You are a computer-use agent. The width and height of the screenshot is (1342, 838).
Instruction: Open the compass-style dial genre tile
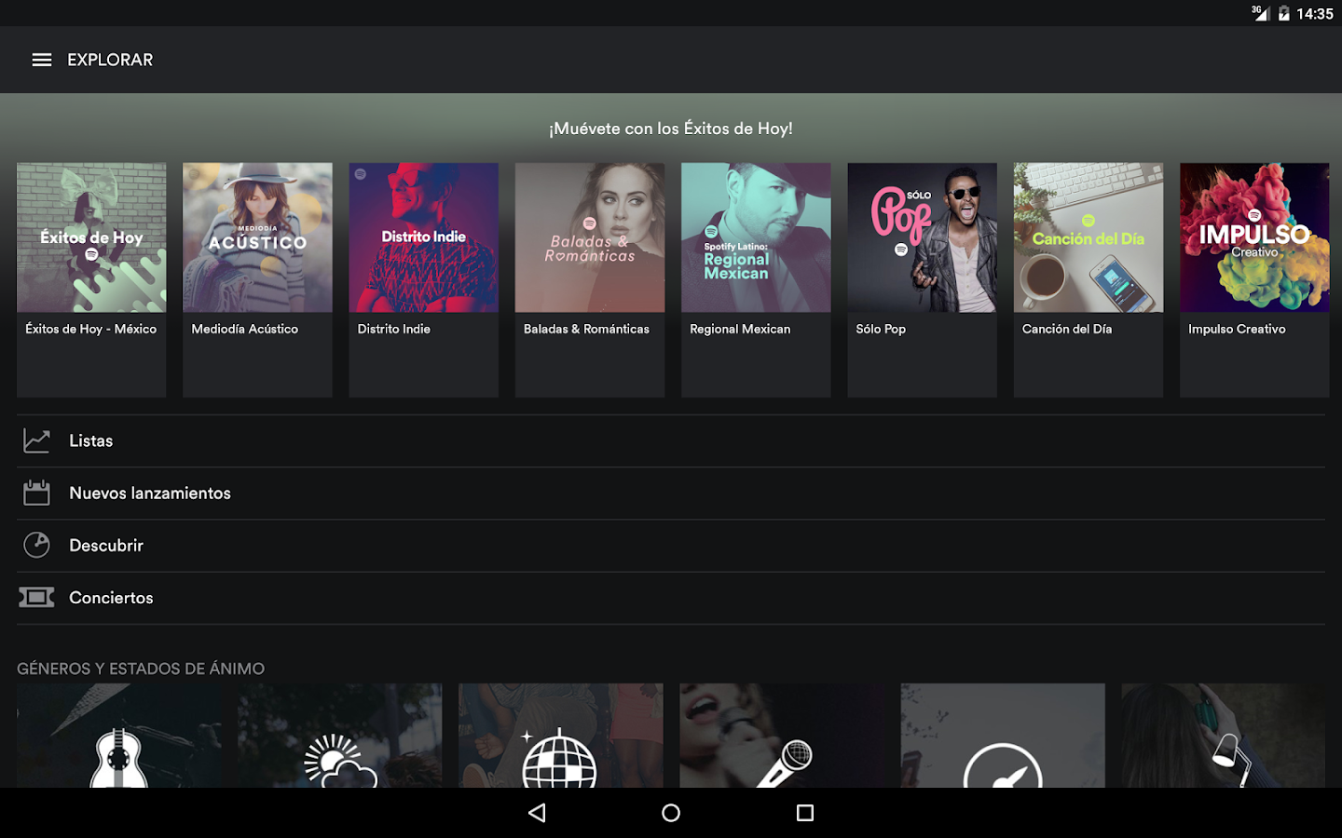pos(1003,736)
